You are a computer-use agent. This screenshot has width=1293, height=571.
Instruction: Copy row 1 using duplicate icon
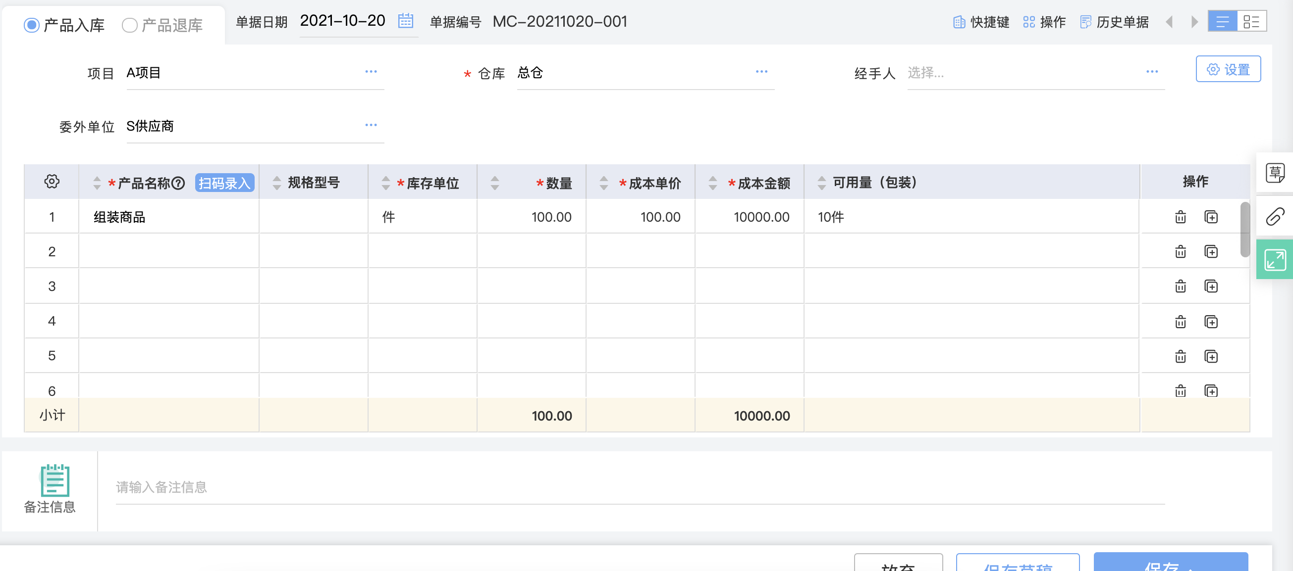(x=1211, y=217)
